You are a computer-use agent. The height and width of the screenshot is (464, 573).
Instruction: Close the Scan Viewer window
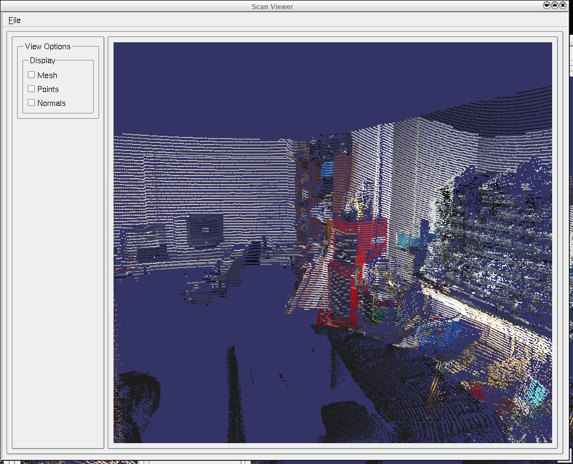point(563,5)
